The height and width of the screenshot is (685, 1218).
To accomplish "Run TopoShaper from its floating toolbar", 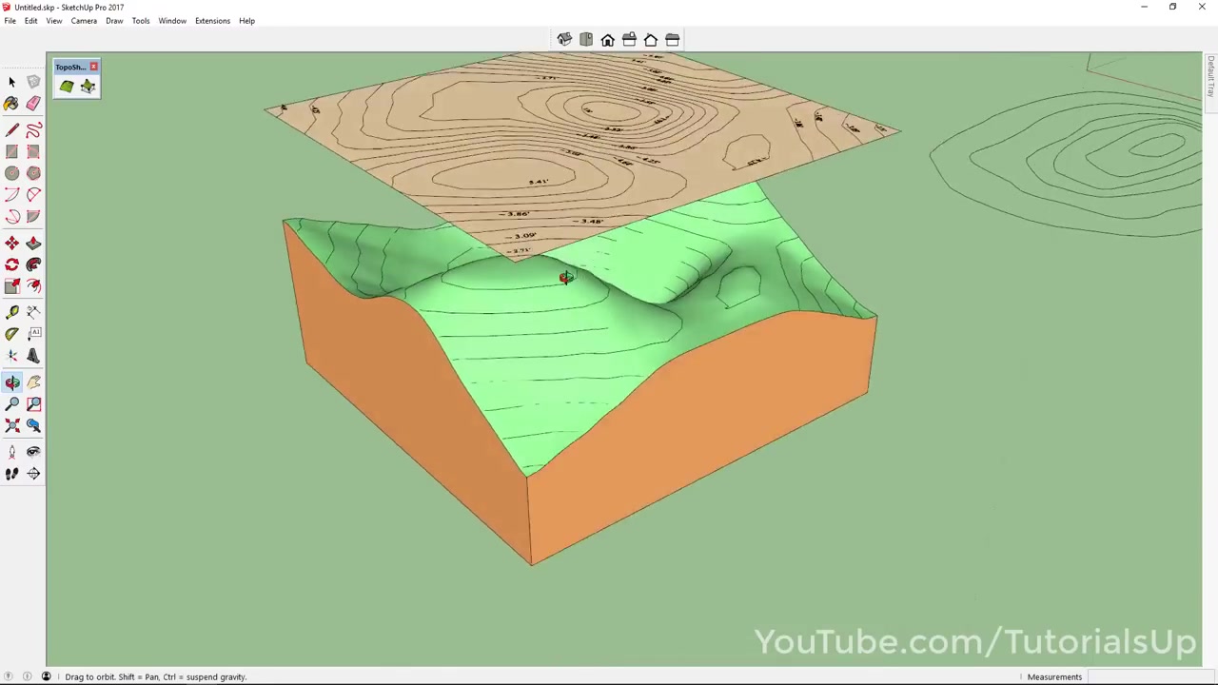I will pos(67,87).
